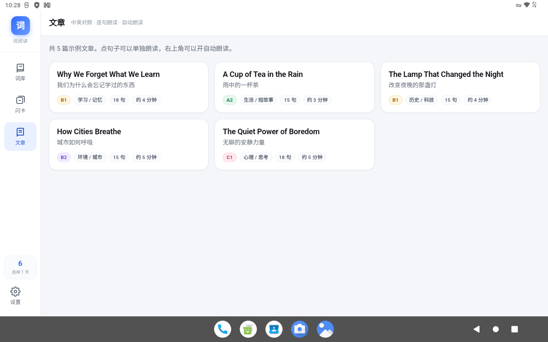Click subtitle 改变夜晚的那盏灯

coord(413,85)
